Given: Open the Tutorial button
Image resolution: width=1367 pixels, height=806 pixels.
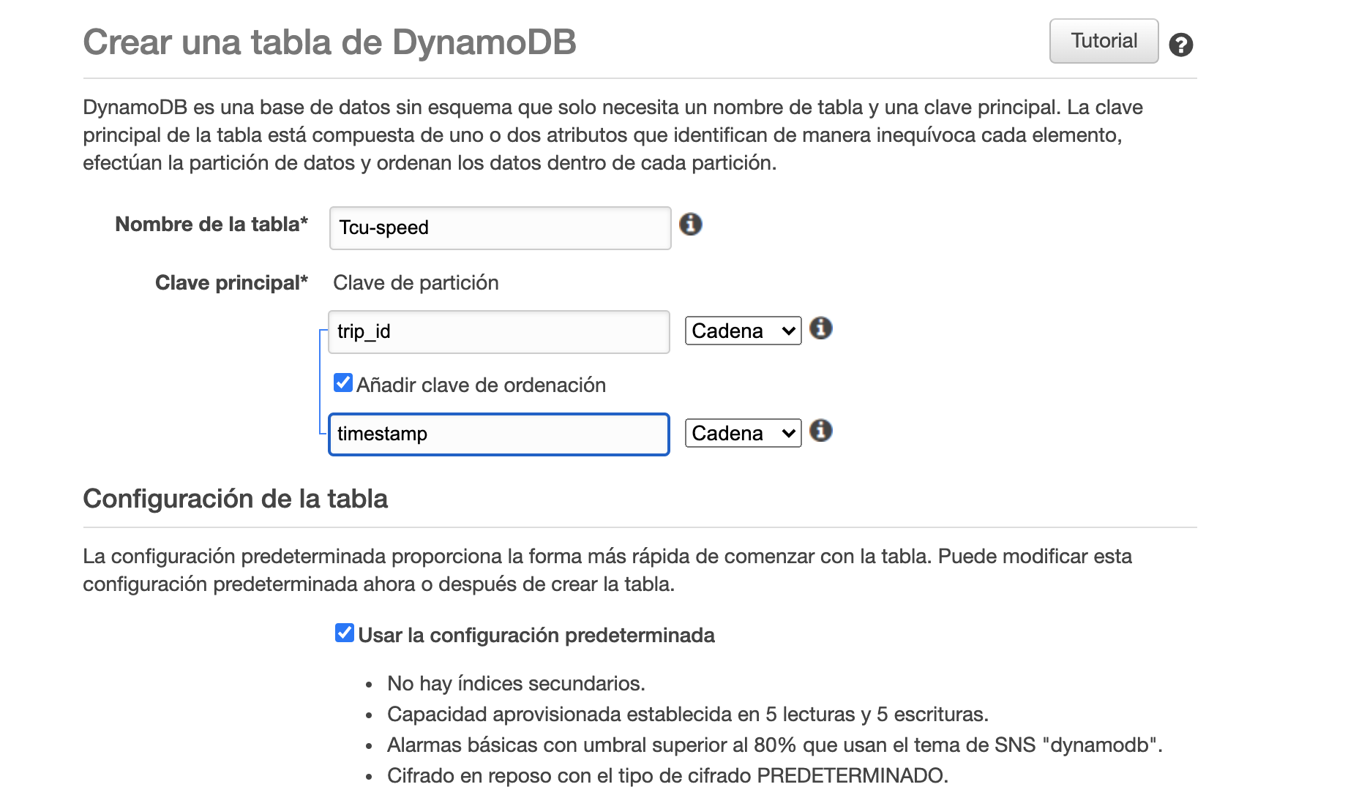Looking at the screenshot, I should [x=1104, y=41].
